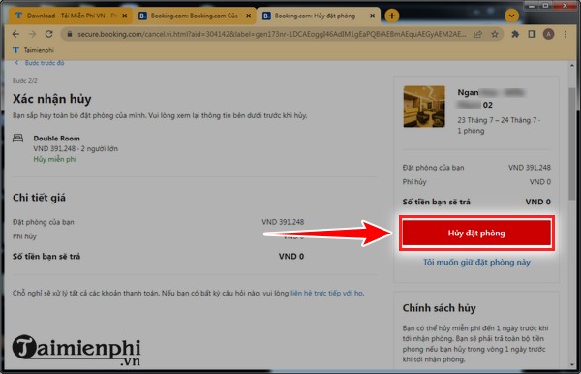Close the Hủy đặt phòng tab
The width and height of the screenshot is (581, 374).
click(x=373, y=16)
